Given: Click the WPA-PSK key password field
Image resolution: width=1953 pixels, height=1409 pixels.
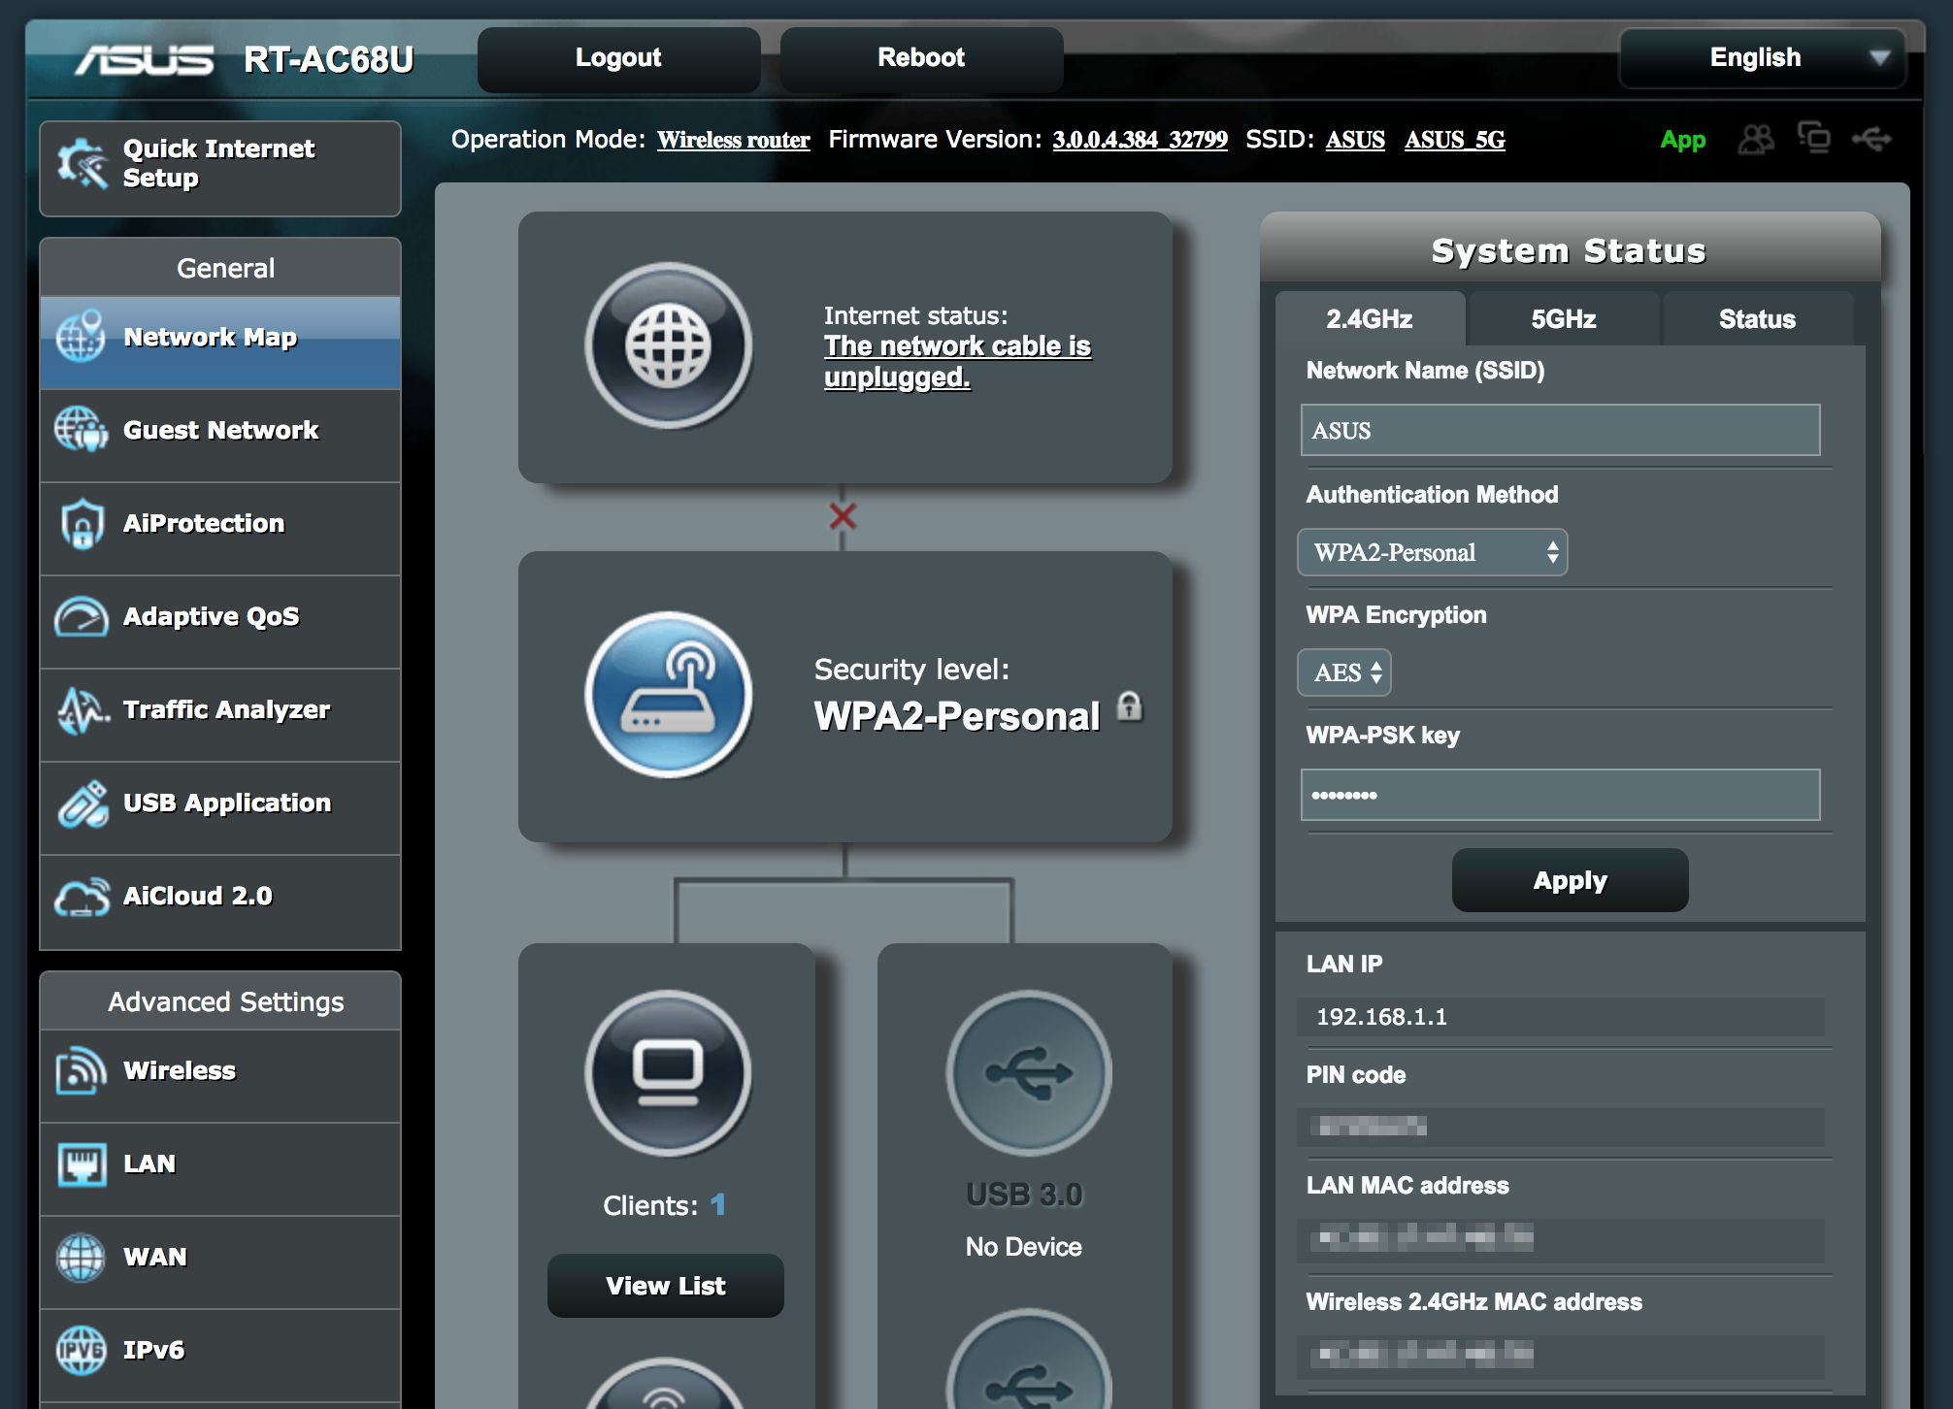Looking at the screenshot, I should (x=1560, y=796).
